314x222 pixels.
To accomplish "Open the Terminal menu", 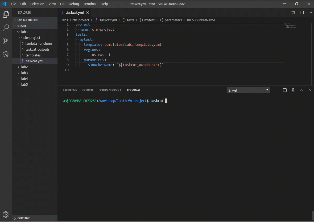I will click(90, 4).
